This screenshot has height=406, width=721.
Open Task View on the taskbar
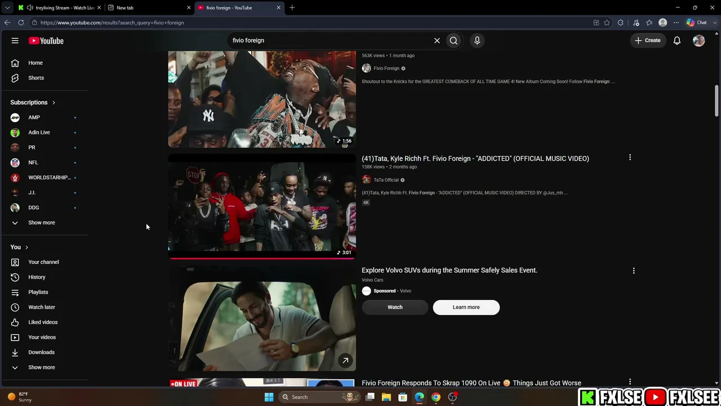coord(370,397)
